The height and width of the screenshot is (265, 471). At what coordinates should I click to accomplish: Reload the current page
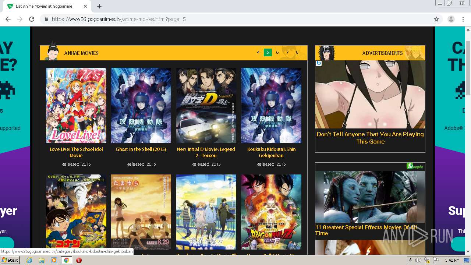(x=32, y=19)
